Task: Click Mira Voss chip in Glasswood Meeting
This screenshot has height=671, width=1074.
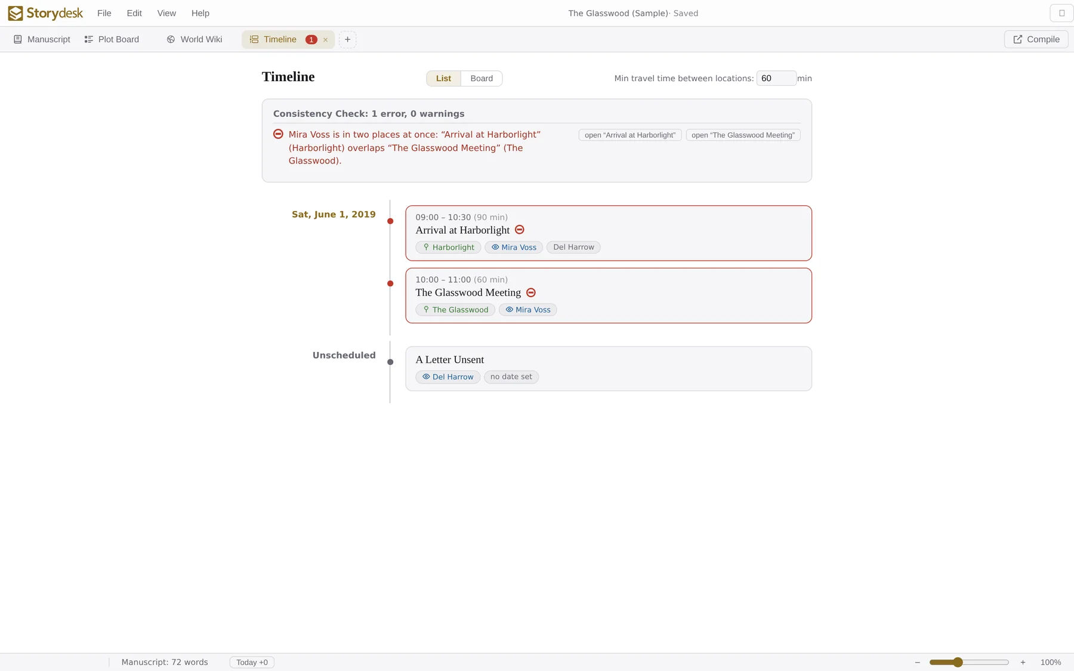Action: [528, 310]
